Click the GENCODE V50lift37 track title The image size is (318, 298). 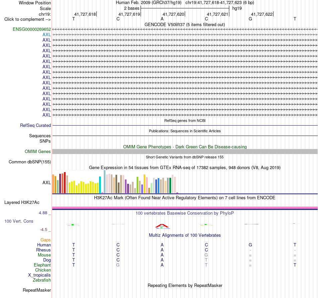click(185, 24)
